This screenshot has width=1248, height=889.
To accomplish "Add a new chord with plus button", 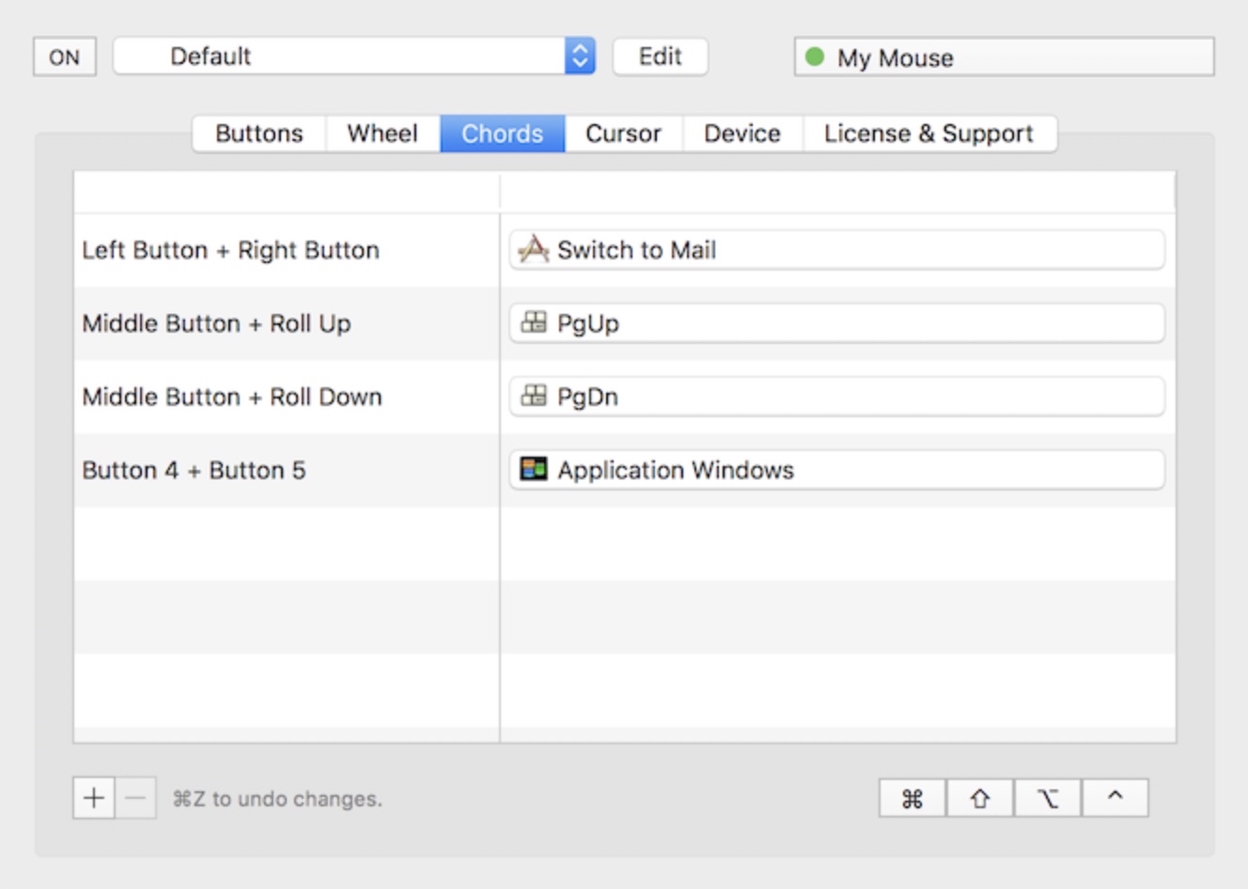I will pyautogui.click(x=94, y=799).
